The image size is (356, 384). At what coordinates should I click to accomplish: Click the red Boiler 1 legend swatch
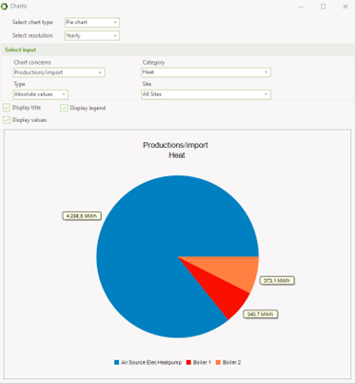188,362
